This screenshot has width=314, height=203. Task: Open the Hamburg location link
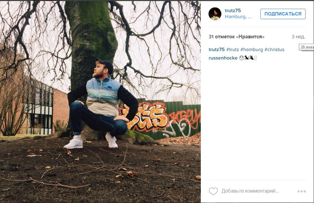point(238,16)
